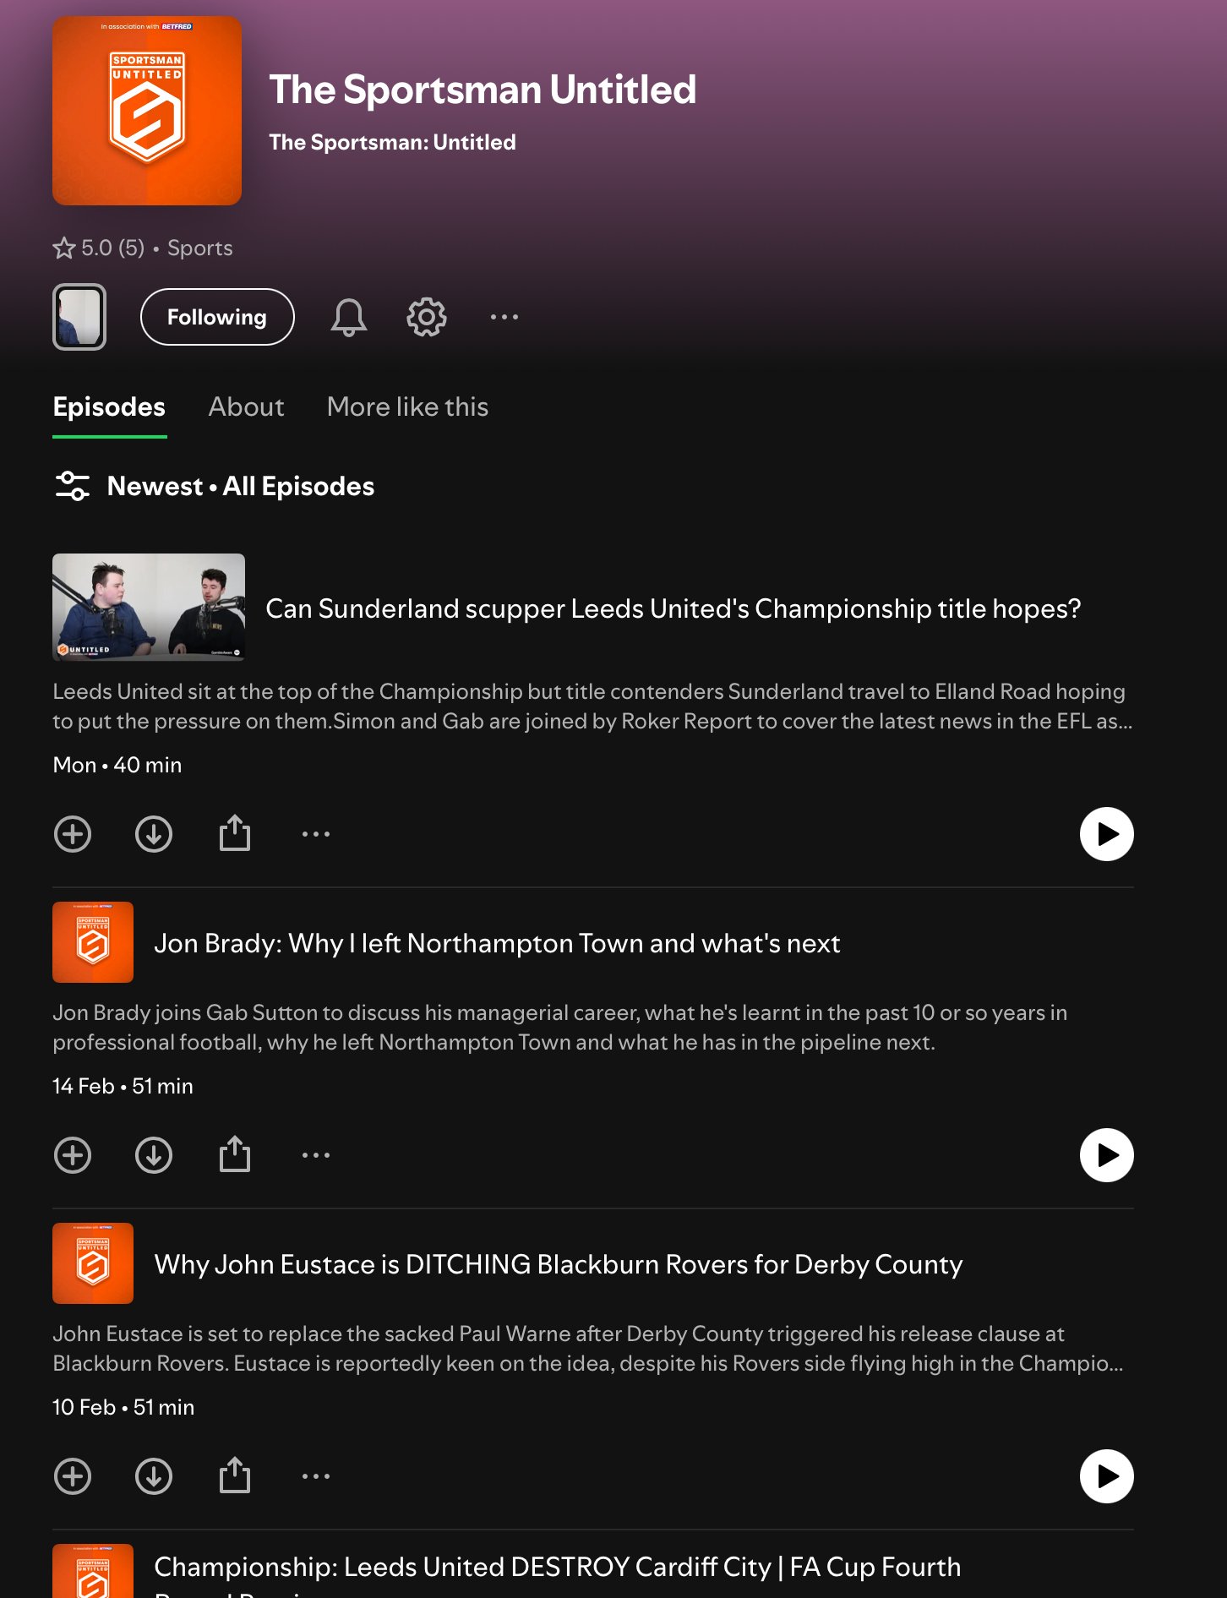This screenshot has width=1227, height=1598.
Task: Play the Can Sunderland scupper Leeds episode
Action: (x=1107, y=834)
